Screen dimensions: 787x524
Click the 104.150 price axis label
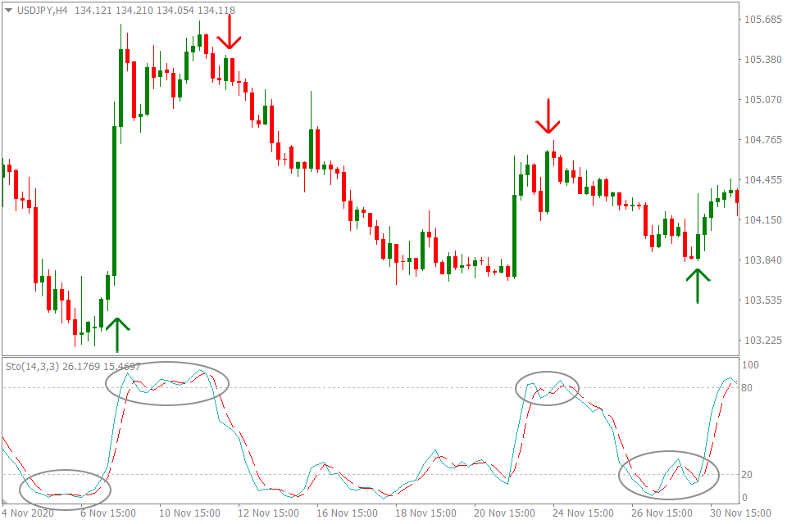click(763, 220)
